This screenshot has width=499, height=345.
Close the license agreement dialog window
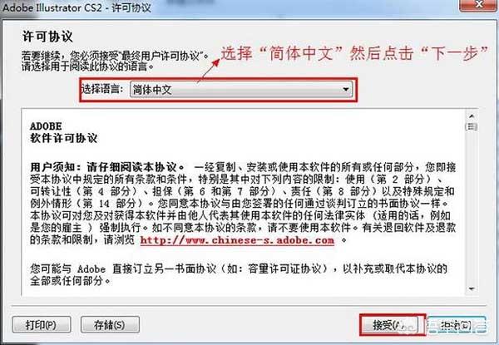(479, 6)
